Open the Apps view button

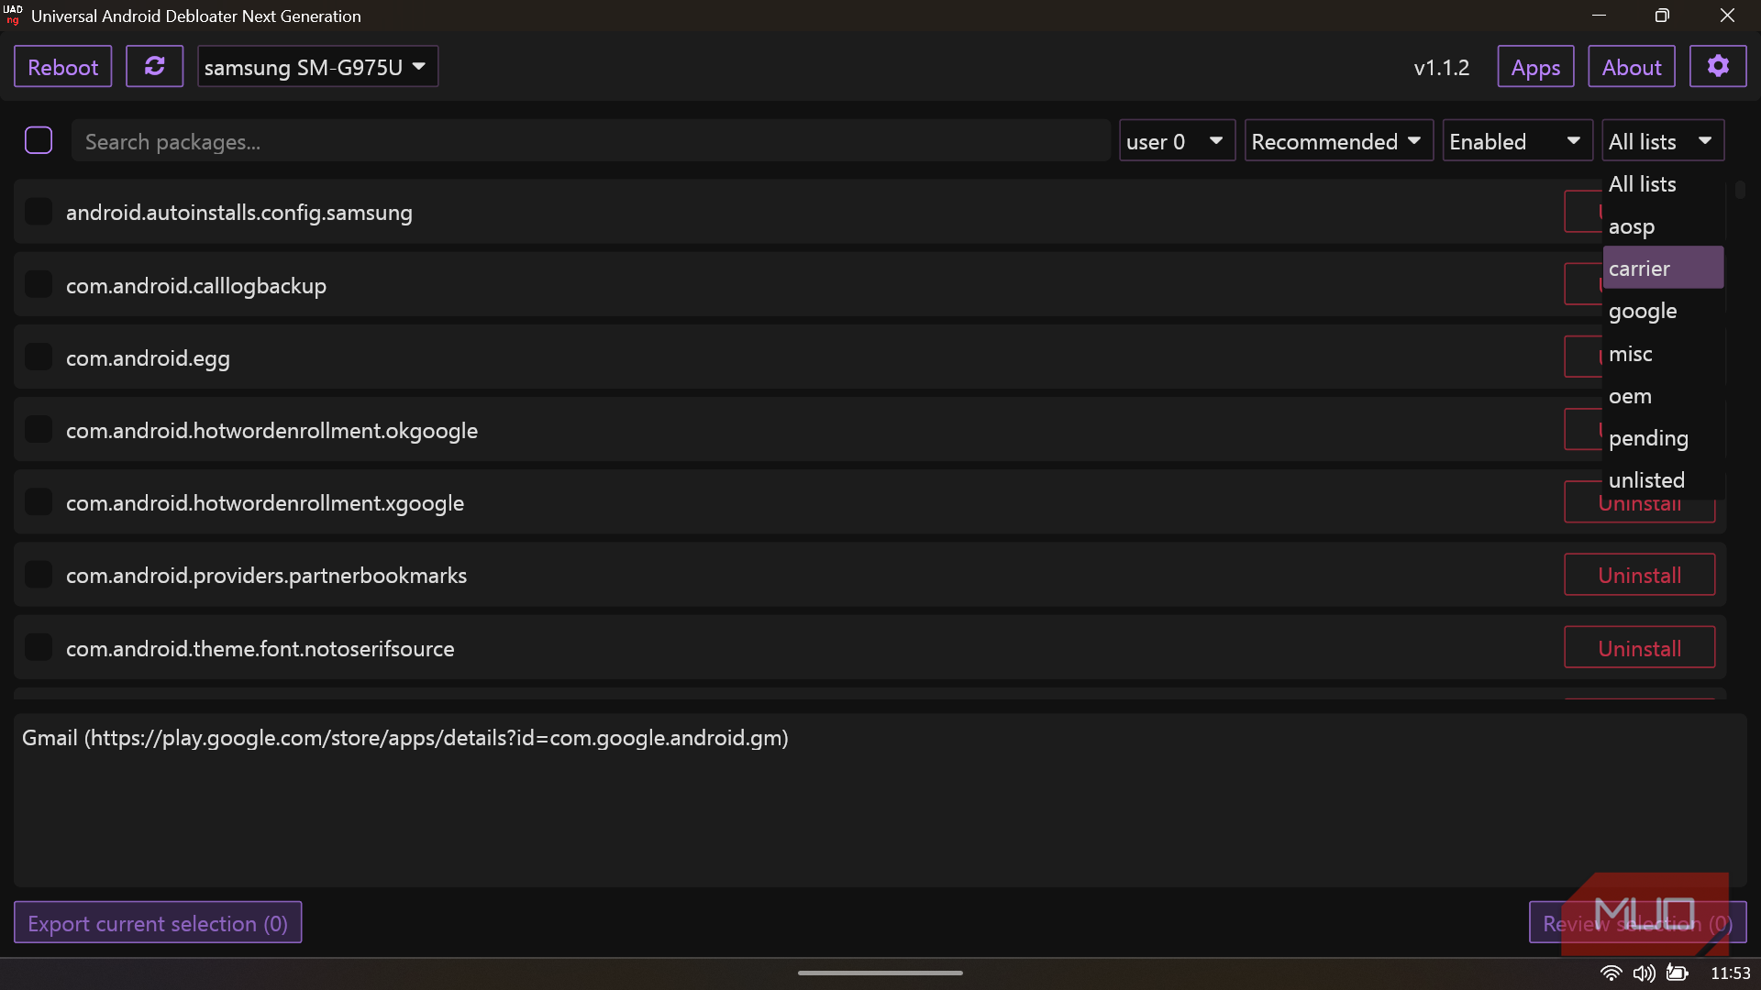point(1535,67)
